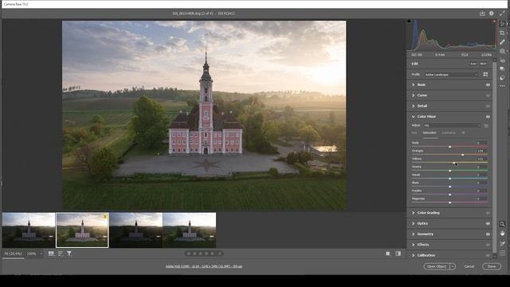Image resolution: width=510 pixels, height=287 pixels.
Task: Toggle Effects panel visibility eye
Action: [488, 245]
